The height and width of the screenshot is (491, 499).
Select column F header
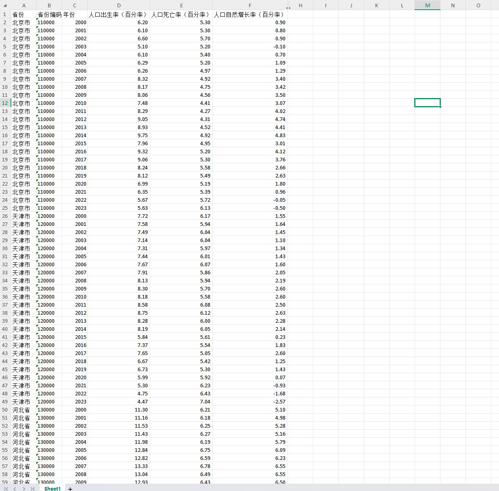click(250, 5)
